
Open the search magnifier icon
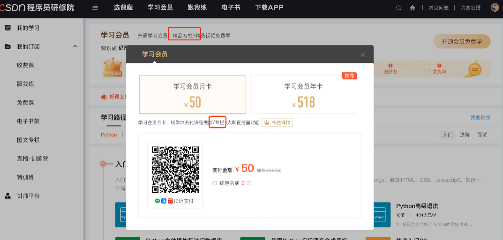pyautogui.click(x=399, y=8)
